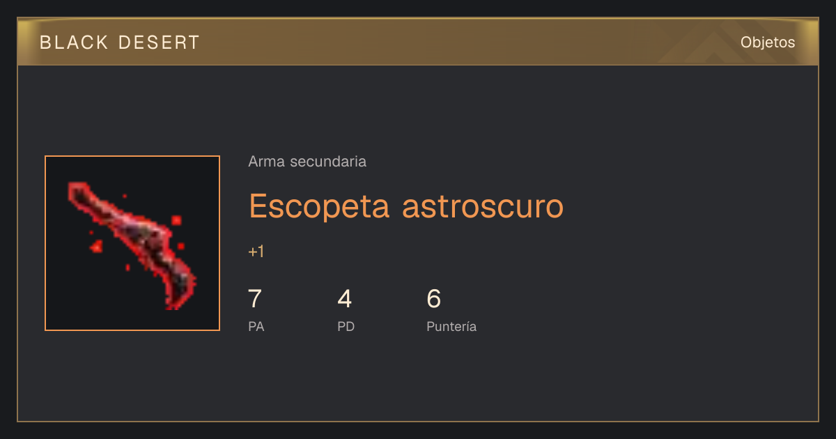Go to the Objetos section
The height and width of the screenshot is (439, 836).
pos(768,43)
